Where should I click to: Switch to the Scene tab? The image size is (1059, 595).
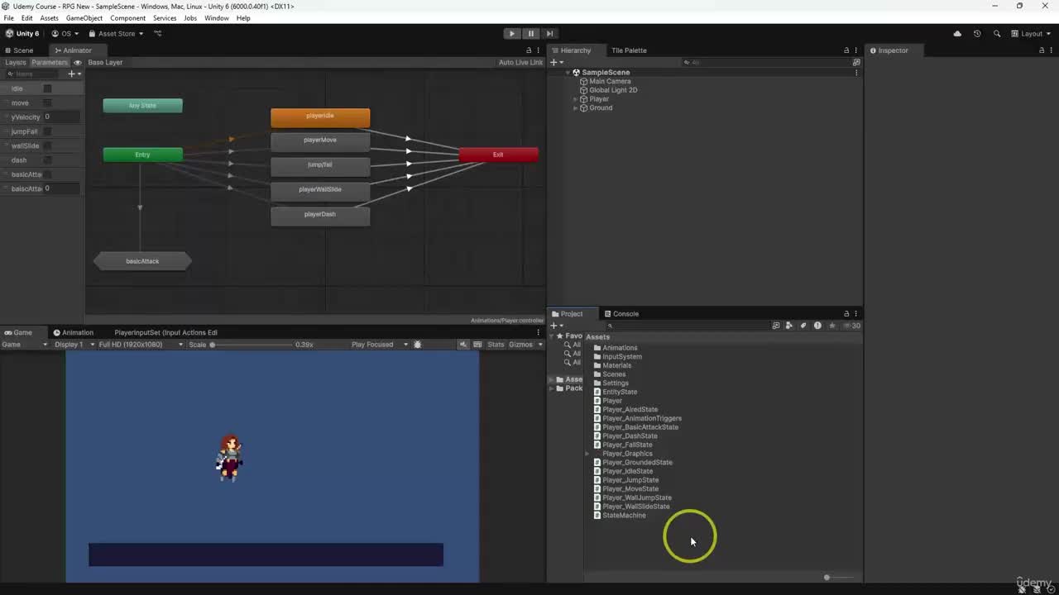(19, 50)
